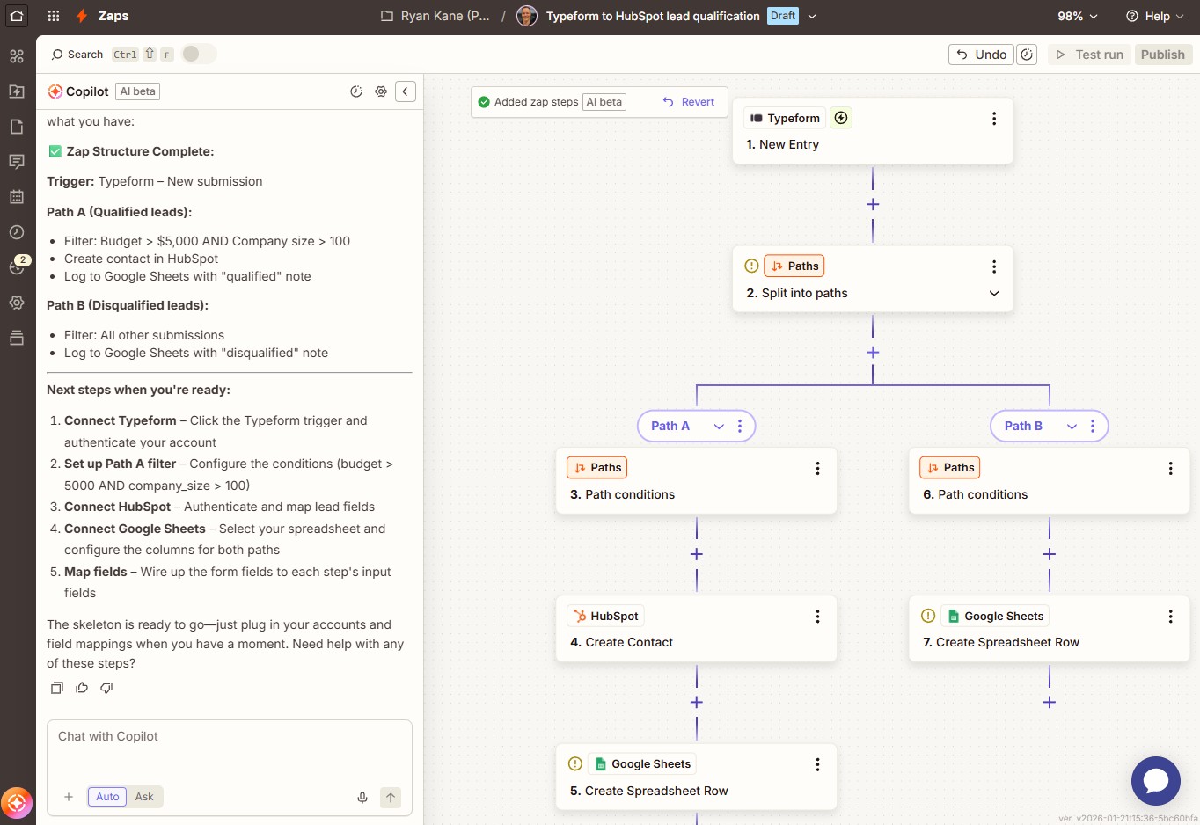1200x825 pixels.
Task: Open Copilot settings gear icon
Action: click(x=380, y=91)
